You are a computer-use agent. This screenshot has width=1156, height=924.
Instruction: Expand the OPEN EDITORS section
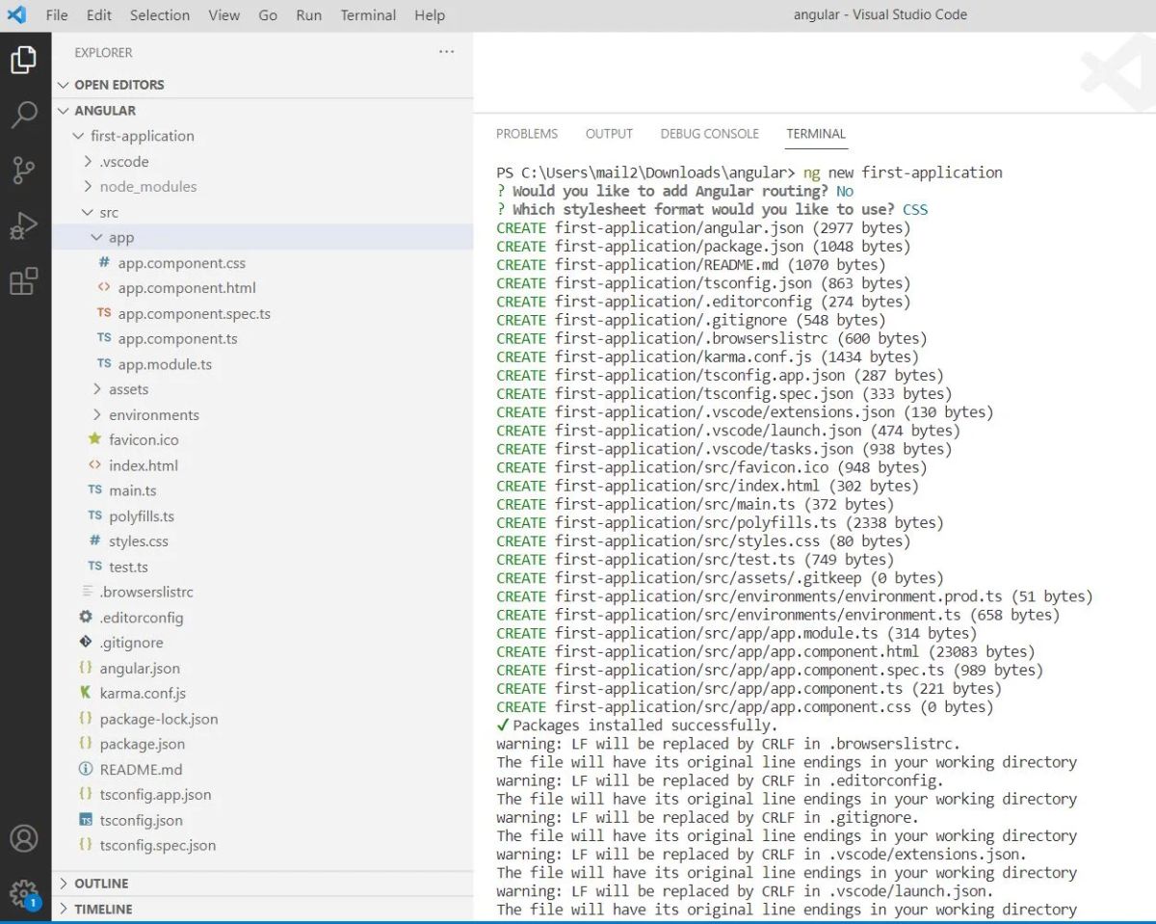(x=262, y=85)
